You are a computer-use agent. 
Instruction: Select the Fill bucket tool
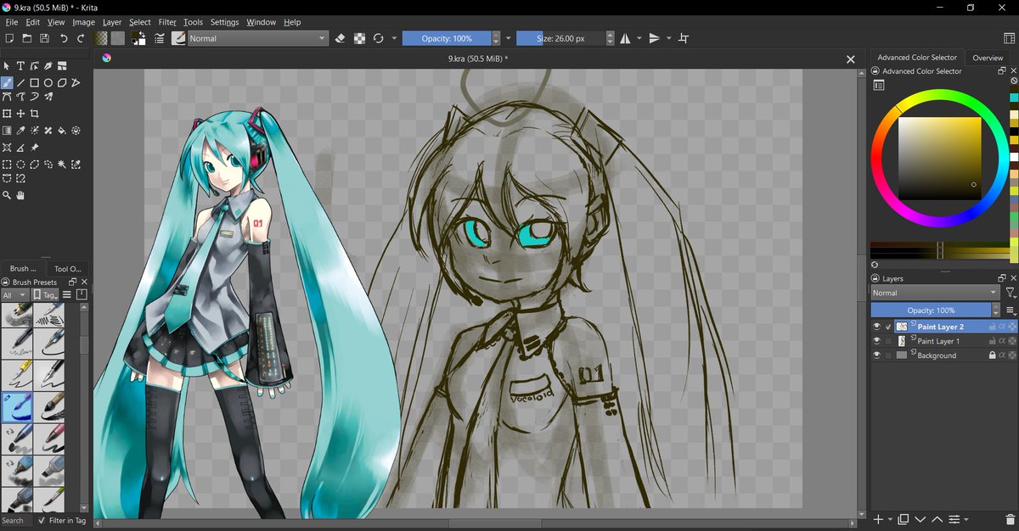click(x=62, y=130)
